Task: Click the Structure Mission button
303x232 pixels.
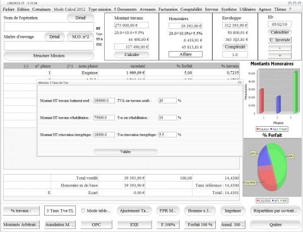Action: click(49, 55)
